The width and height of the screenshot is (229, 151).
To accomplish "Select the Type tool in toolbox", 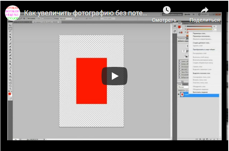I will coord(10,70).
